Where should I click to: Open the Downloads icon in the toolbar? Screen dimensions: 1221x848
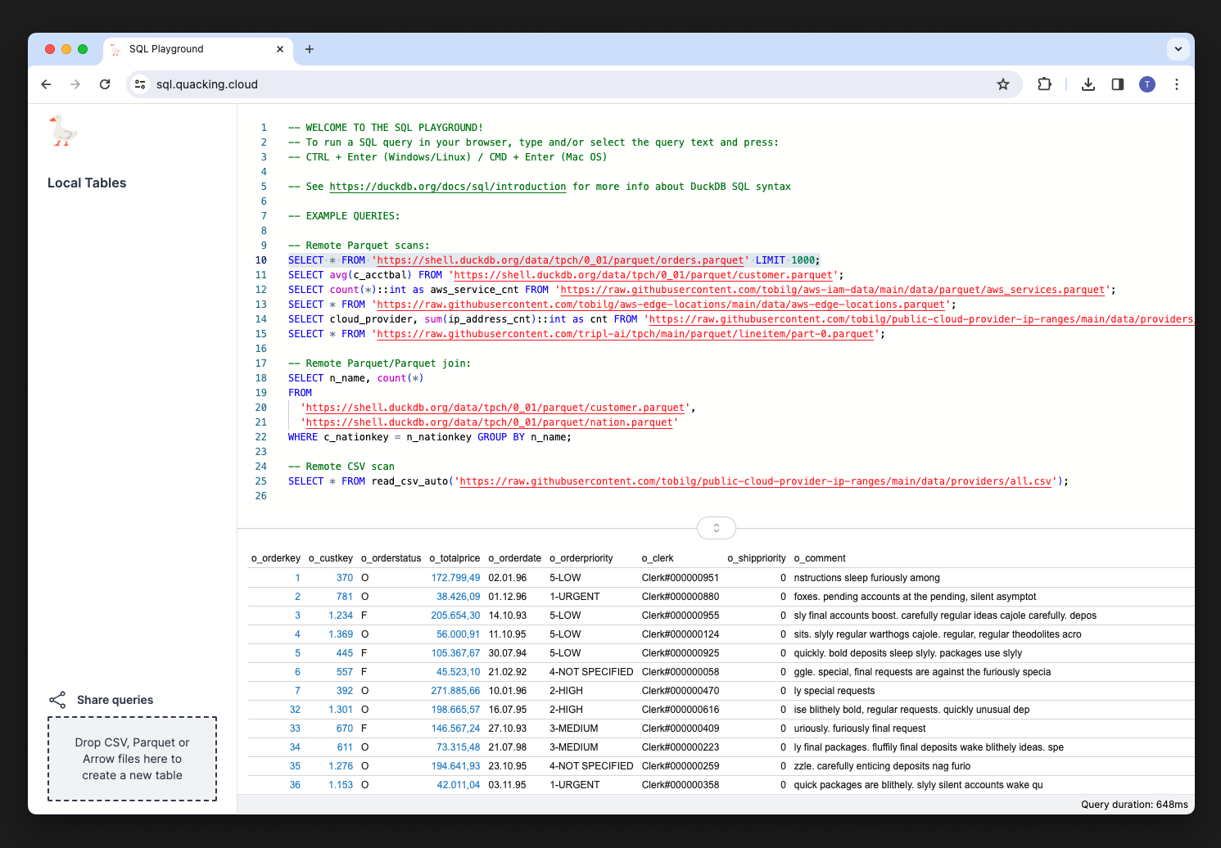point(1088,84)
